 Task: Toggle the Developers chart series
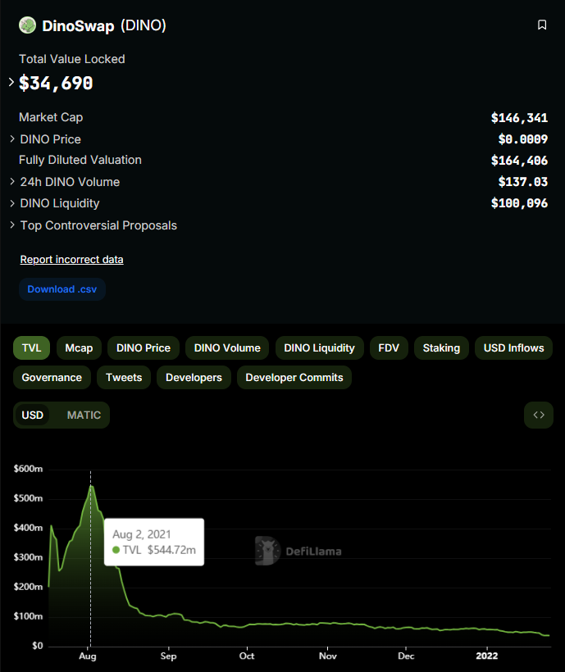click(x=194, y=378)
